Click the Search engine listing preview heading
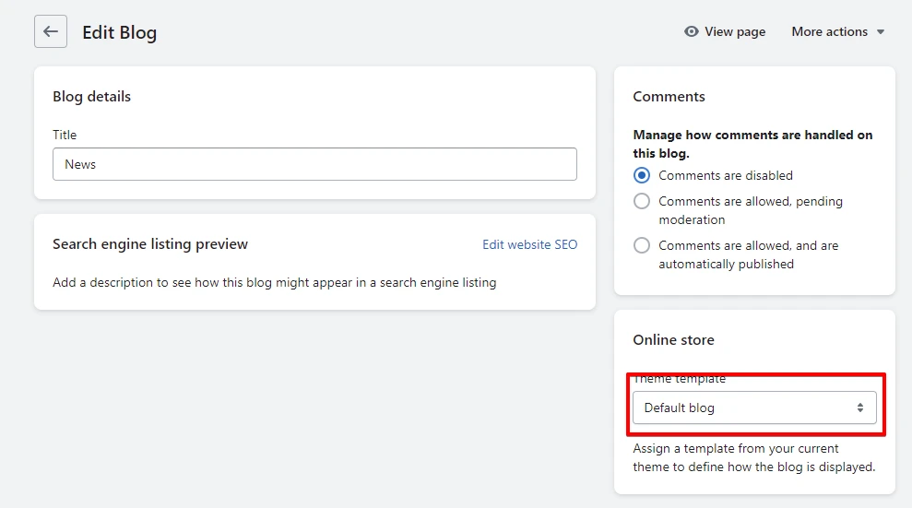912x508 pixels. (150, 244)
